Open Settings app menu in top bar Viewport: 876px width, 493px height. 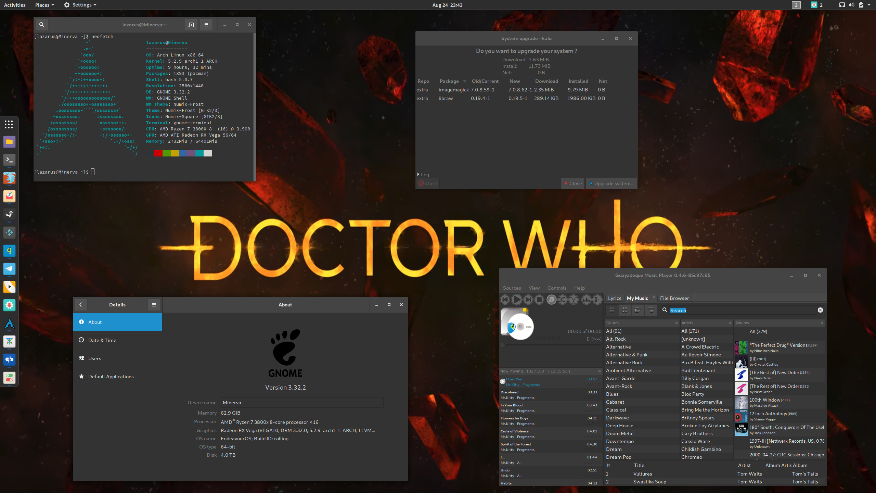point(80,5)
